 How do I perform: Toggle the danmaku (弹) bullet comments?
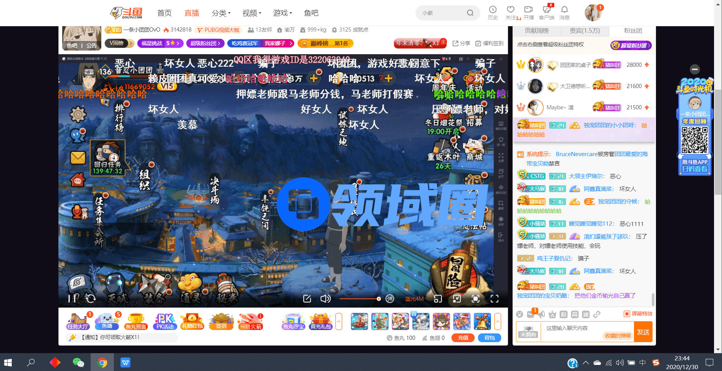click(390, 299)
